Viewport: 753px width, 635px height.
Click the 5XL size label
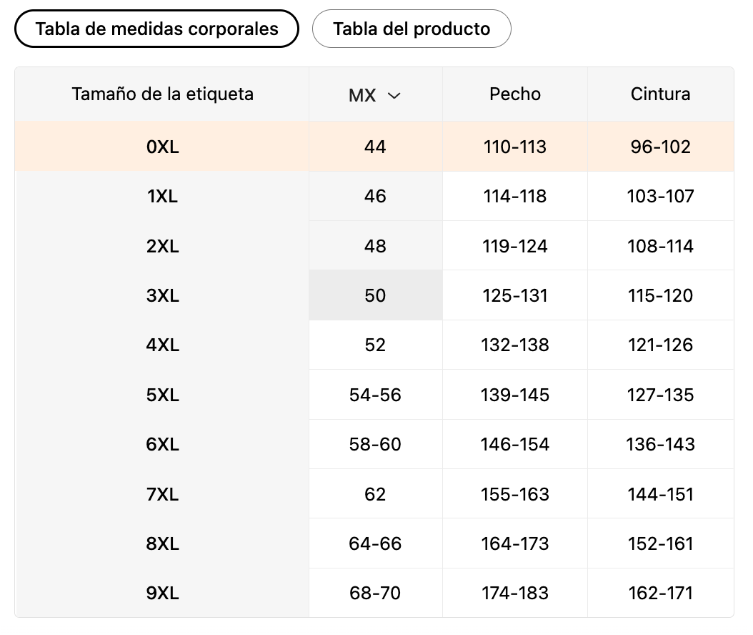(162, 395)
